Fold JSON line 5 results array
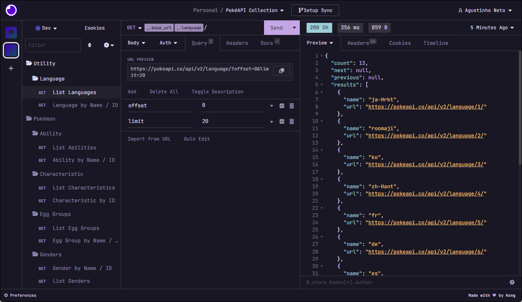Viewport: 522px width, 302px height. (x=322, y=85)
